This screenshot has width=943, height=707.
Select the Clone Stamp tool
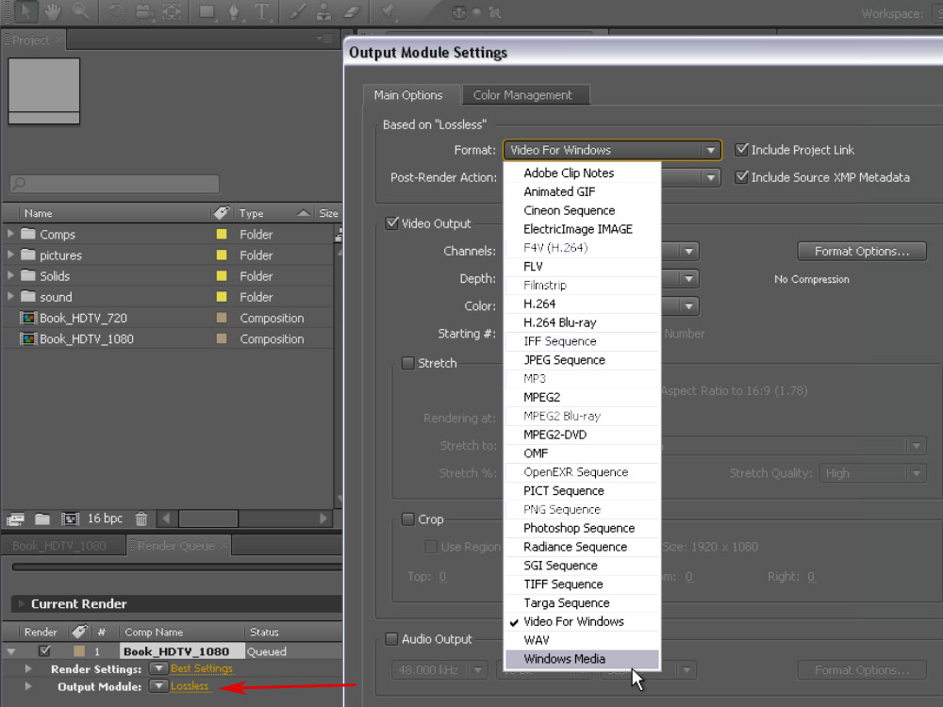click(323, 11)
